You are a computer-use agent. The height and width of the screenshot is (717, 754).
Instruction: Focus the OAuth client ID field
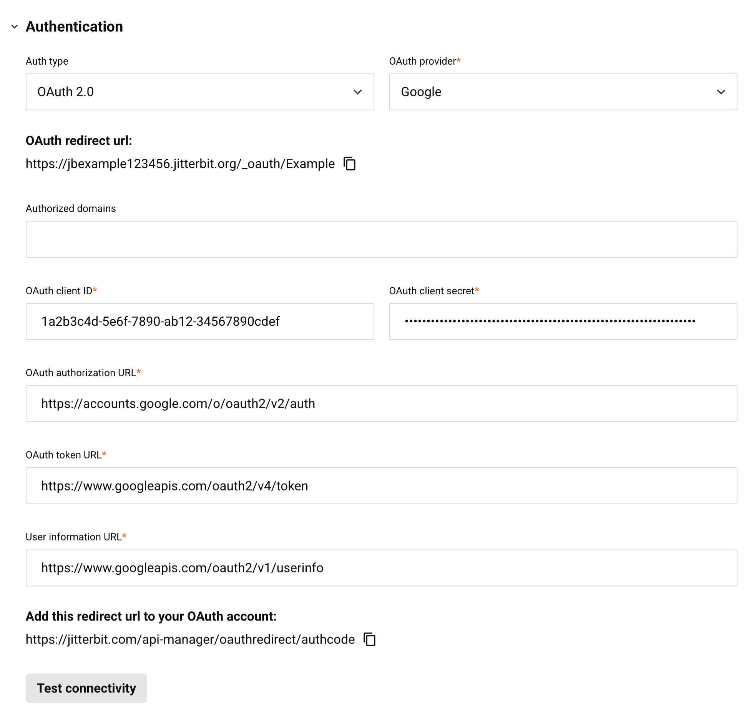click(199, 322)
